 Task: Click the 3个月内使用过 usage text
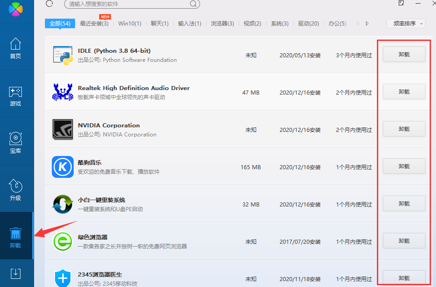coord(354,55)
